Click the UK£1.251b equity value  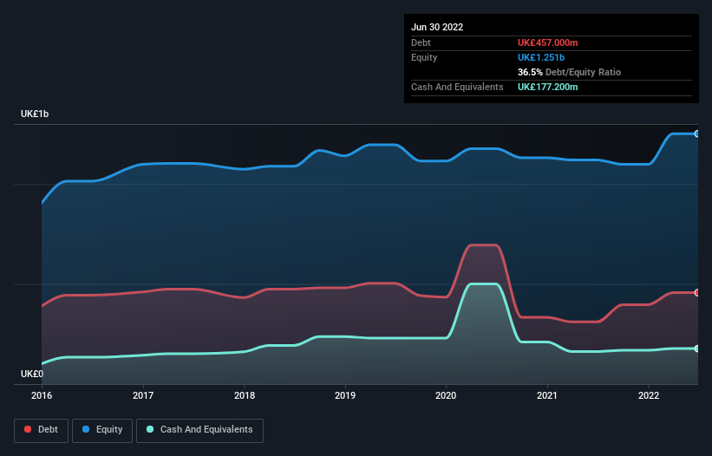541,57
